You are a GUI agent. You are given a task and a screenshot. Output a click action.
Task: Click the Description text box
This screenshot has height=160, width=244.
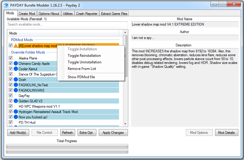185,87
